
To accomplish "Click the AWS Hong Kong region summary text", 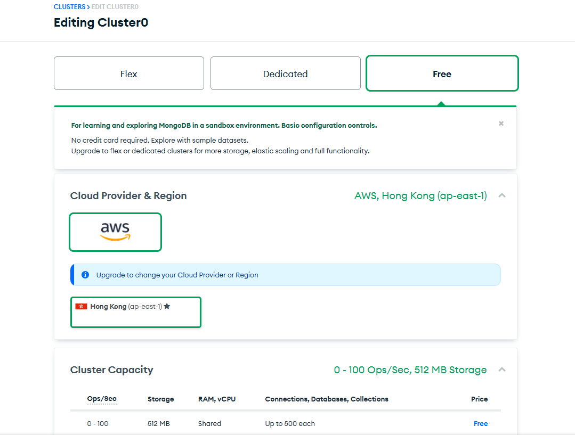I will [x=420, y=196].
